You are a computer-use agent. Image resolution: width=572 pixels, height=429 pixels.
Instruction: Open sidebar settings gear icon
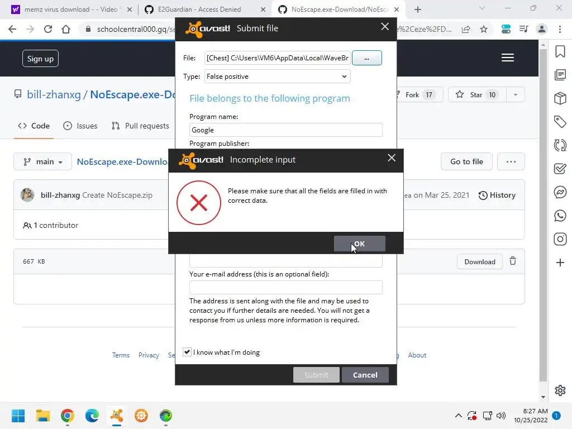click(x=560, y=390)
